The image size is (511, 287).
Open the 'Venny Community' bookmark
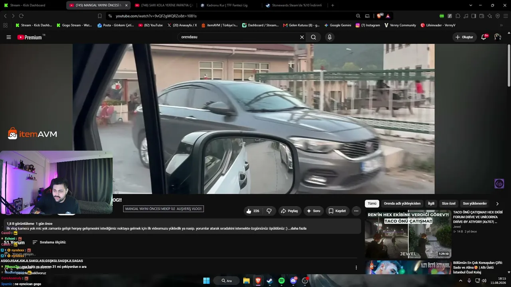pyautogui.click(x=400, y=25)
